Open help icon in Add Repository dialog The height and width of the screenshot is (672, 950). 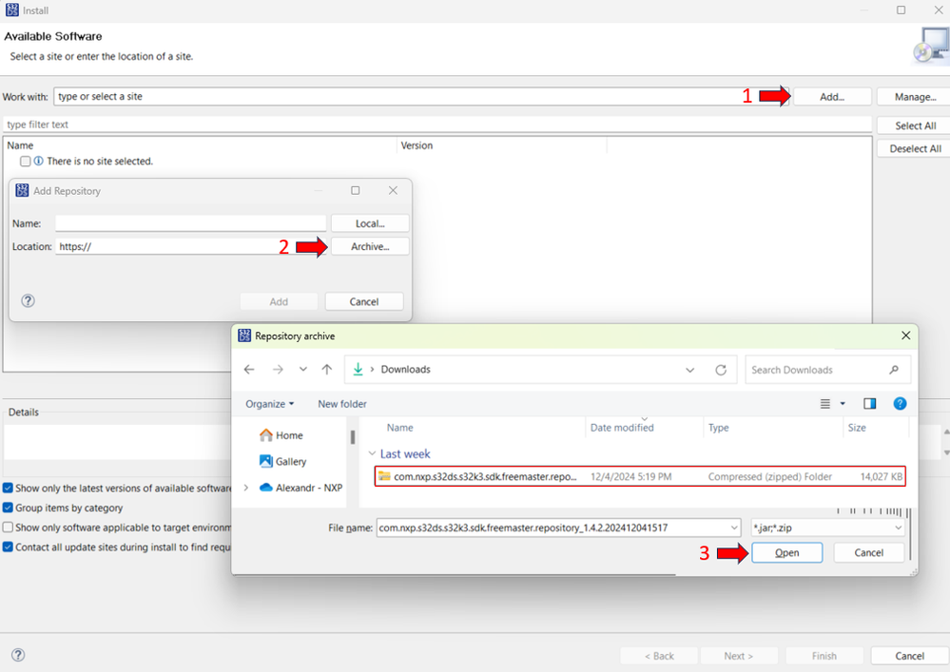click(28, 301)
